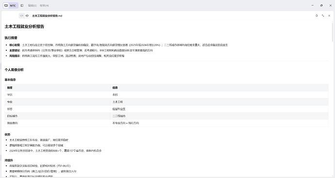The height and width of the screenshot is (178, 335).
Task: Click the 执行摘要 heading
Action: (x=11, y=38)
